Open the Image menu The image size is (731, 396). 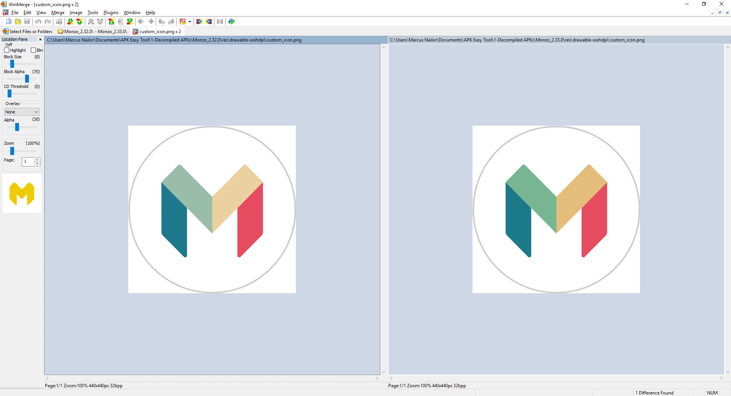click(x=76, y=13)
